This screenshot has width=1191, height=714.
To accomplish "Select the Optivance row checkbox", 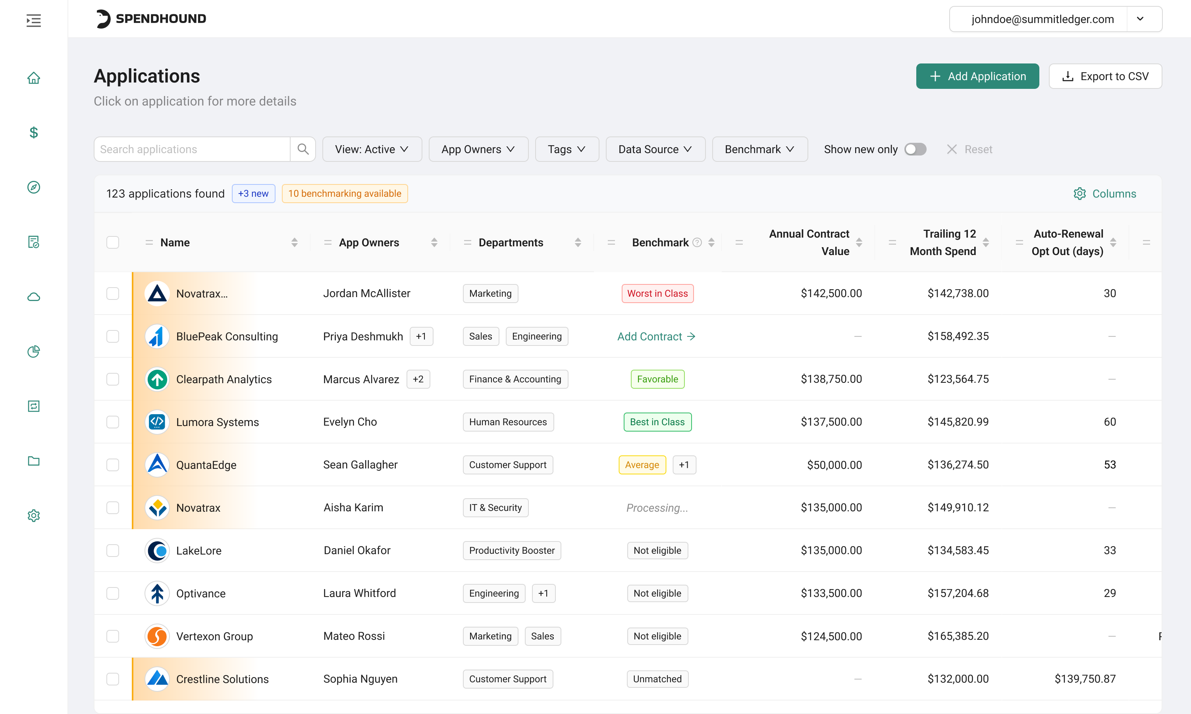I will click(113, 593).
